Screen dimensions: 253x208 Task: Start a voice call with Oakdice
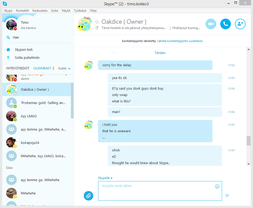pyautogui.click(x=226, y=24)
